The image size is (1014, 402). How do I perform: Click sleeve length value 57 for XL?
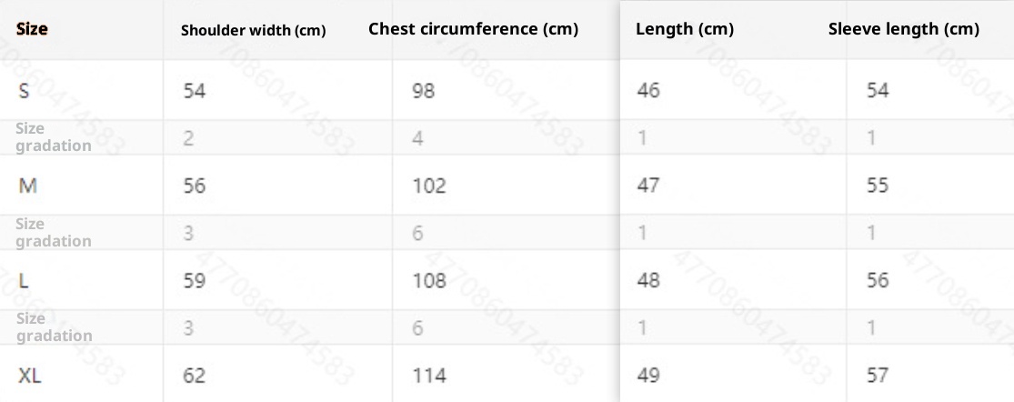pos(878,375)
